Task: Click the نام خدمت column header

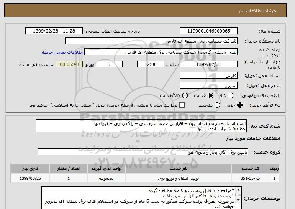Action: click(x=179, y=168)
